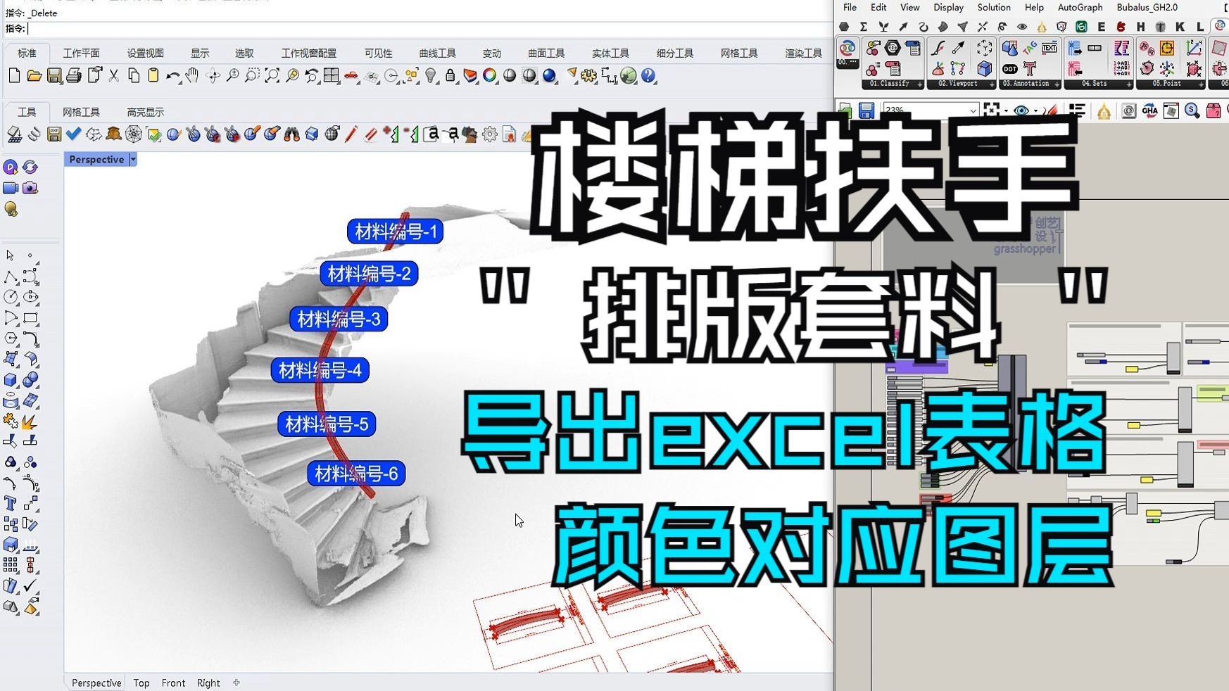Open the 23% zoom level dropdown in Grasshopper
This screenshot has height=691, width=1229.
(973, 110)
